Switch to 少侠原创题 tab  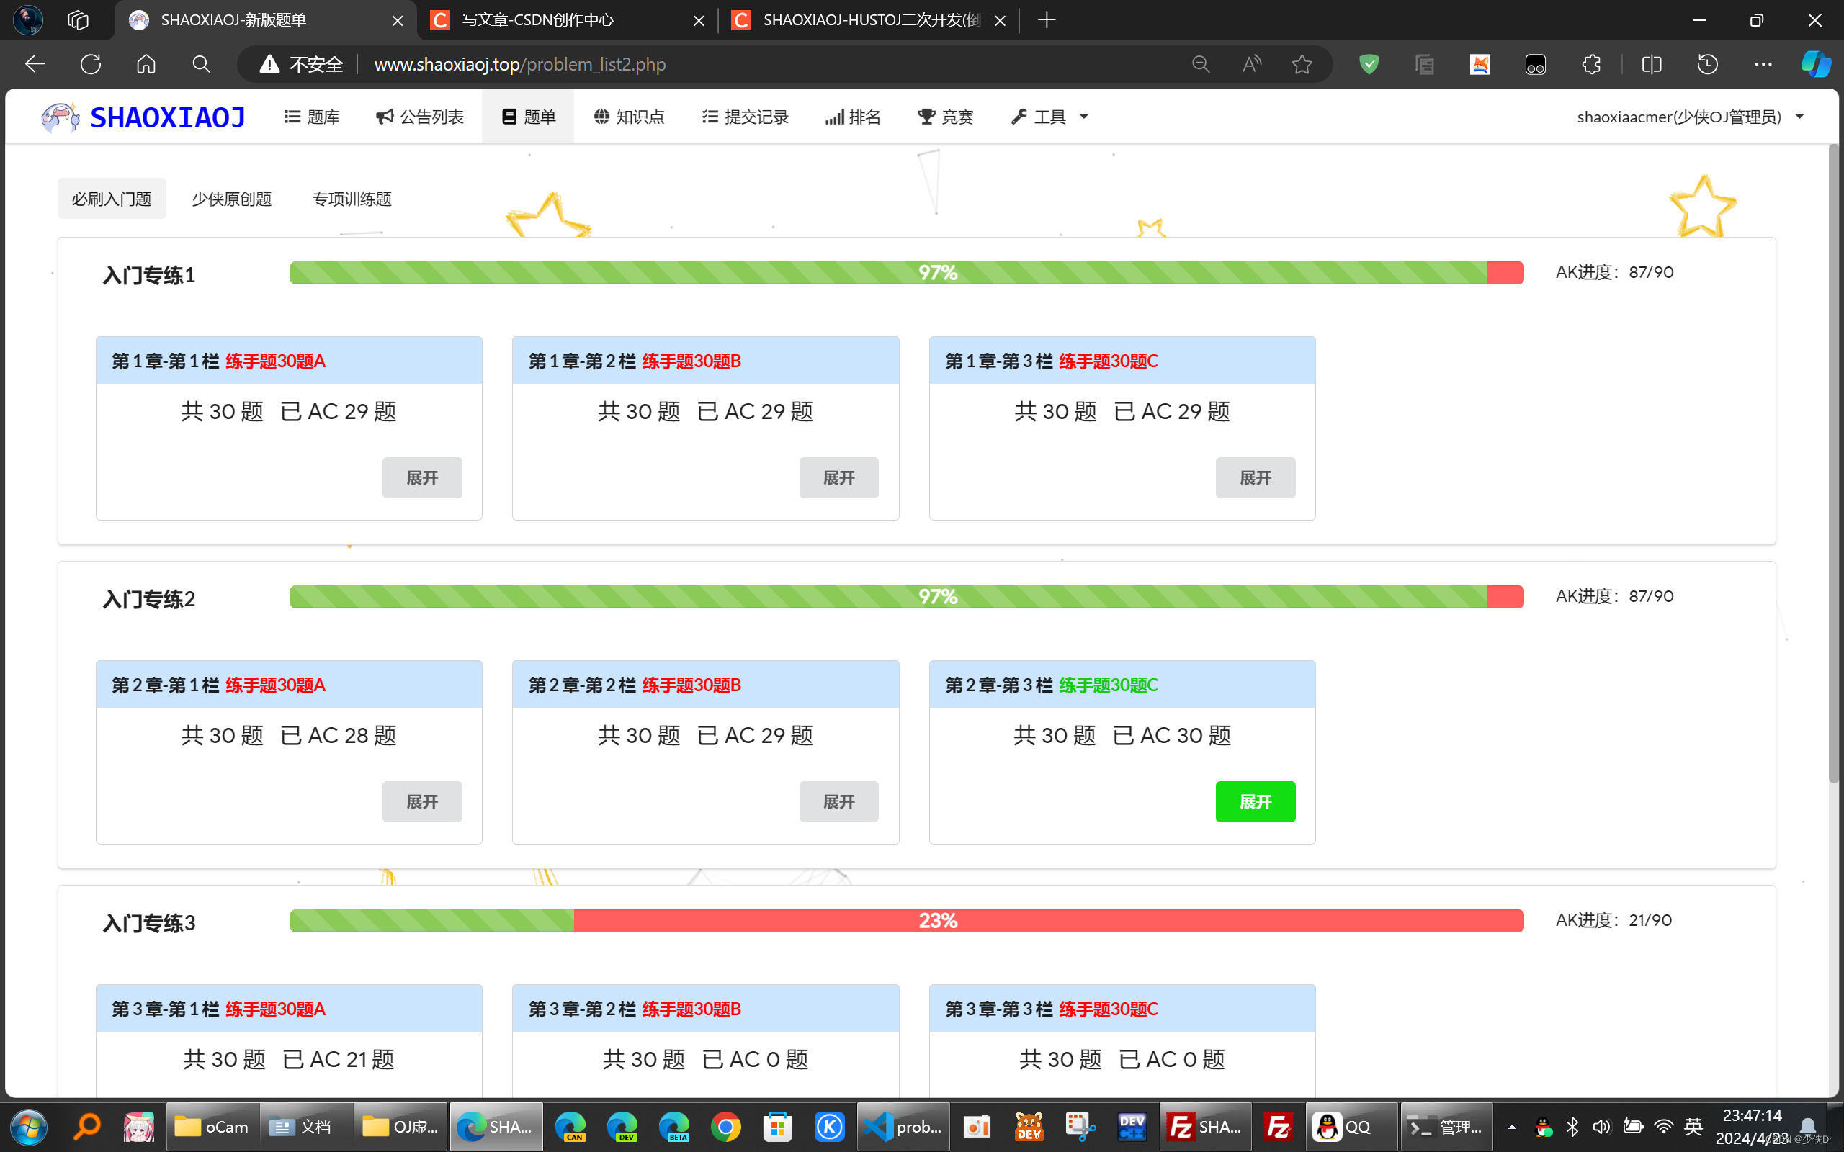click(232, 199)
